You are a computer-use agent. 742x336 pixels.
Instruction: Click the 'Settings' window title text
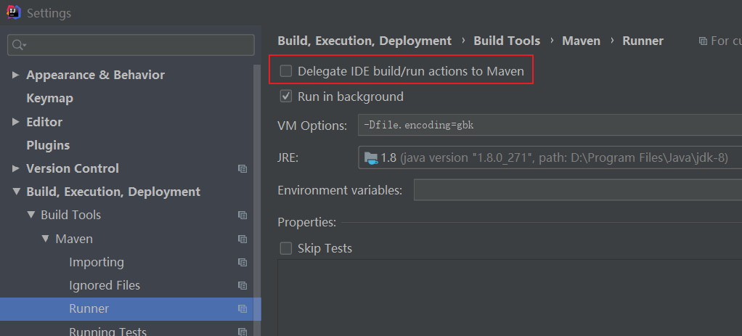click(49, 13)
